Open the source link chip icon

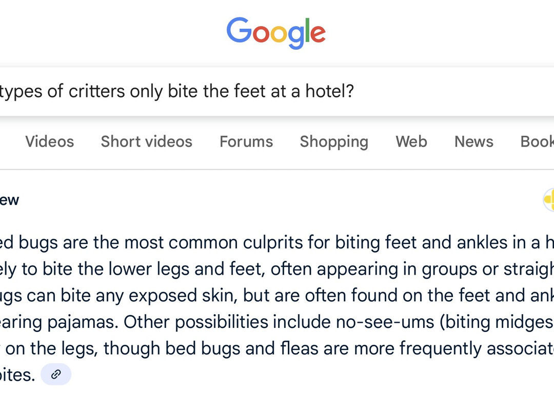pos(56,375)
